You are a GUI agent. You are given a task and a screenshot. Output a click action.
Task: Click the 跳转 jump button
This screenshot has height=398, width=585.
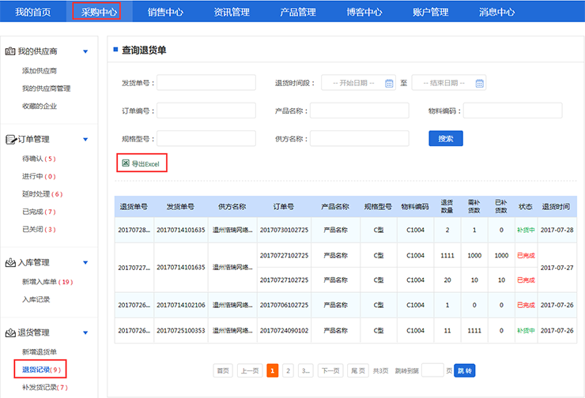465,370
